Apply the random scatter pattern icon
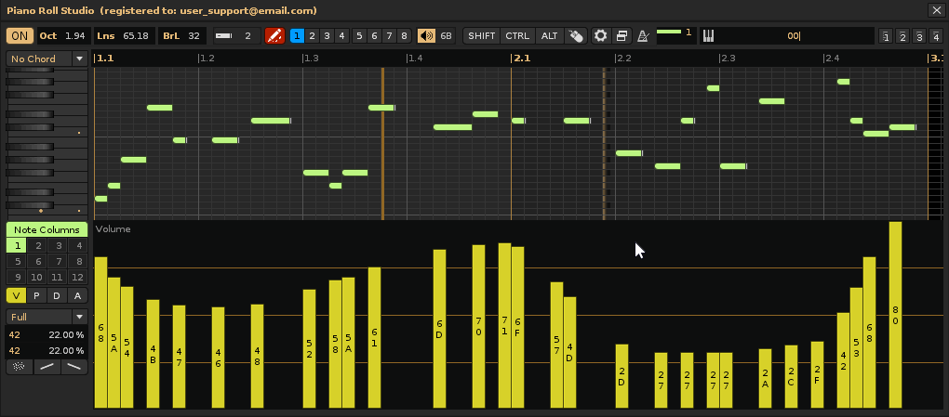 pos(17,367)
